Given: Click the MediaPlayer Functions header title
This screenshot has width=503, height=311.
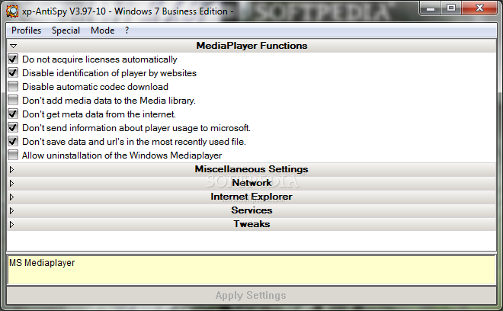Looking at the screenshot, I should 251,46.
